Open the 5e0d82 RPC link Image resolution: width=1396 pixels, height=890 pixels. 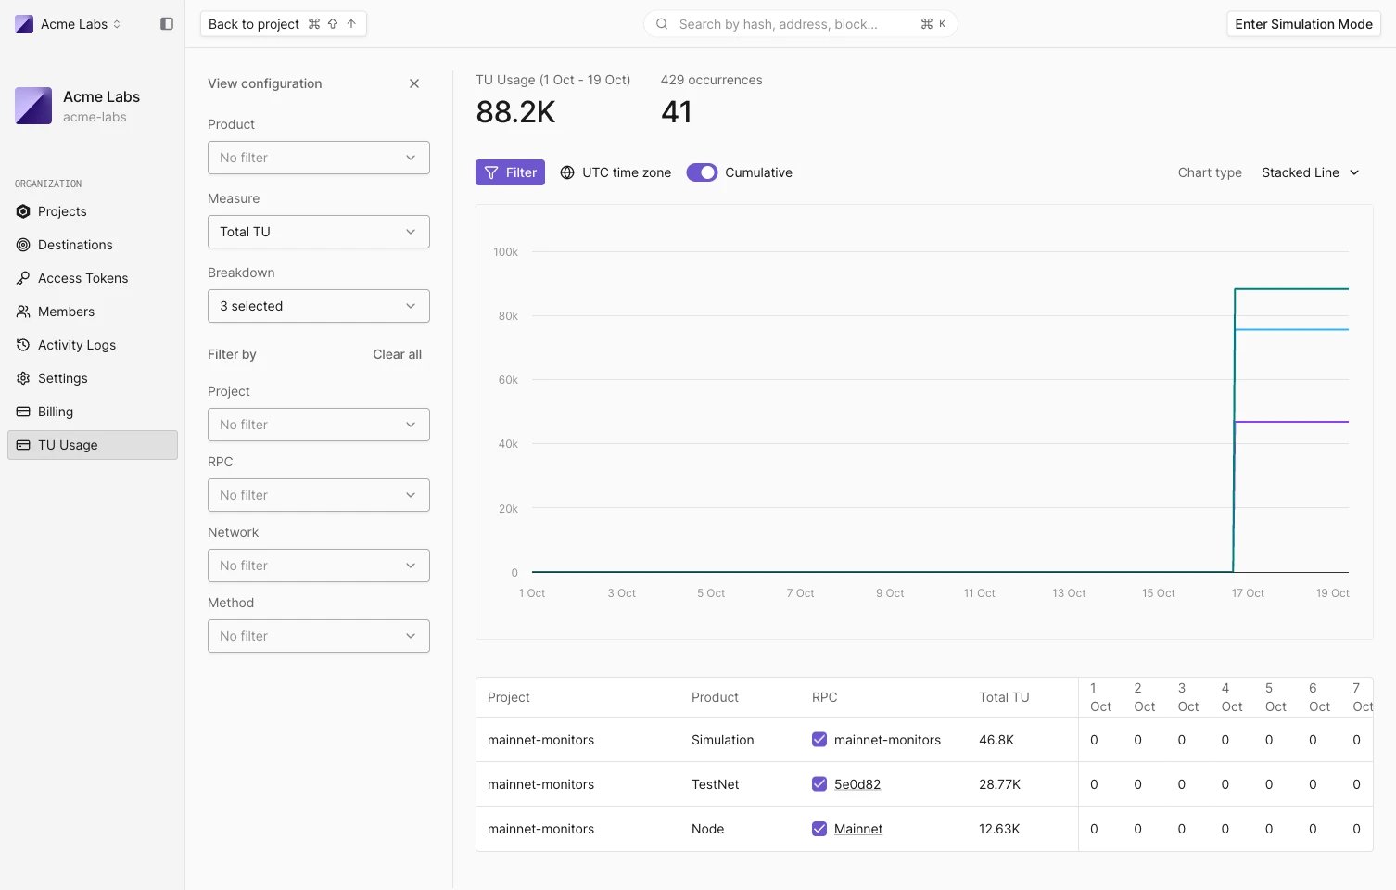pos(857,784)
